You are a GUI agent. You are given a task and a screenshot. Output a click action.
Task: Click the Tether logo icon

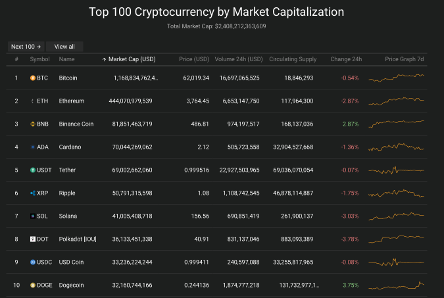coord(33,170)
